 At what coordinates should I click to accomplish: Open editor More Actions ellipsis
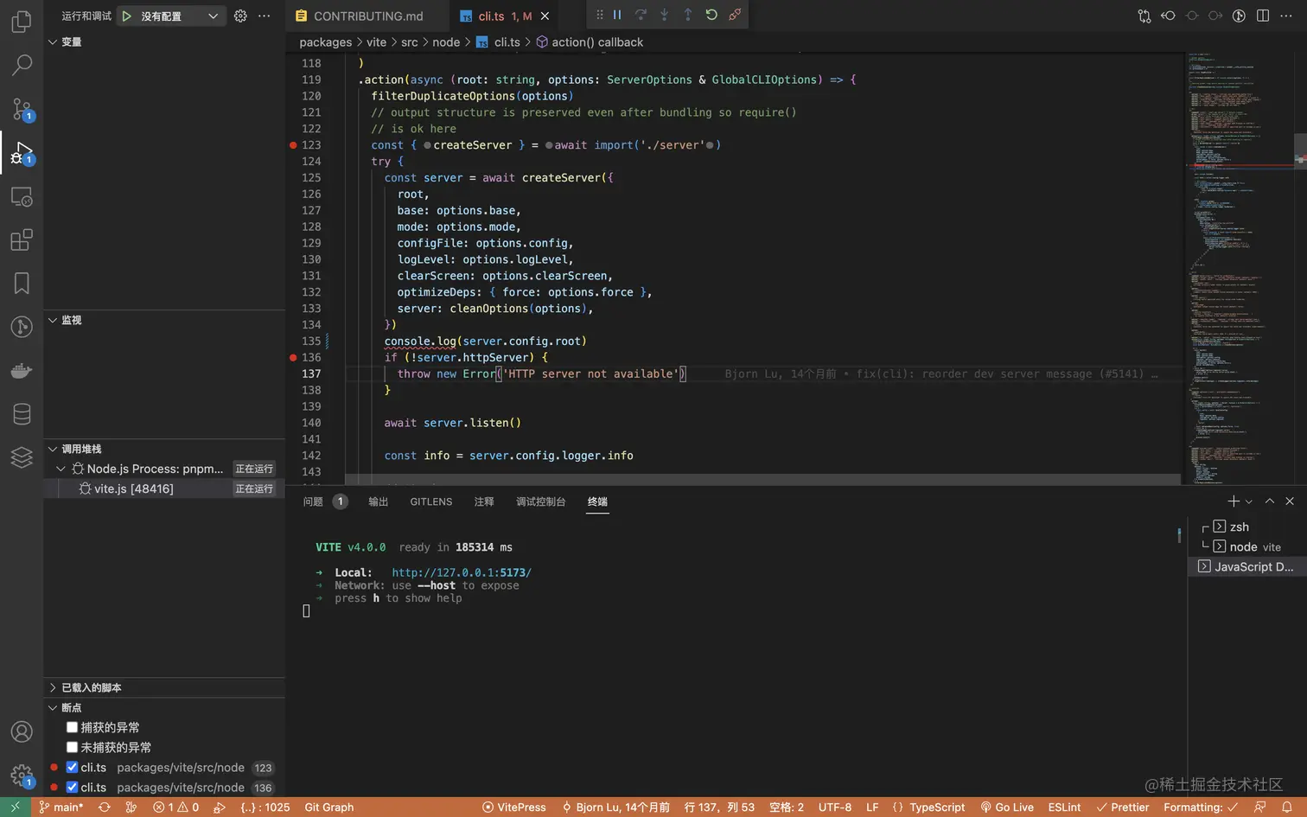1286,16
